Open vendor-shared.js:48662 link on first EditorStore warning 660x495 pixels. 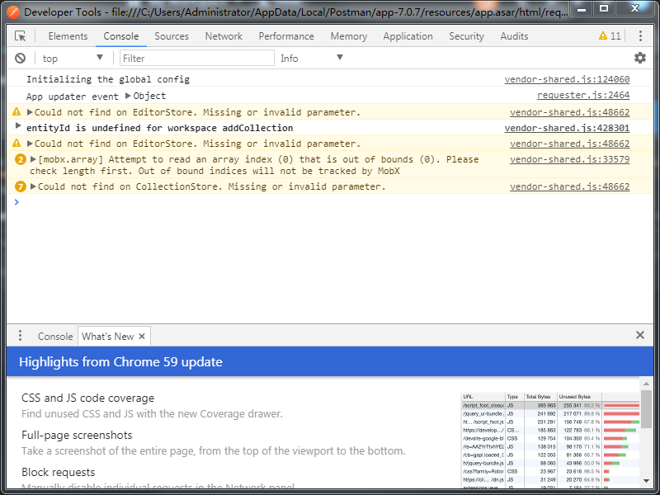(x=569, y=112)
